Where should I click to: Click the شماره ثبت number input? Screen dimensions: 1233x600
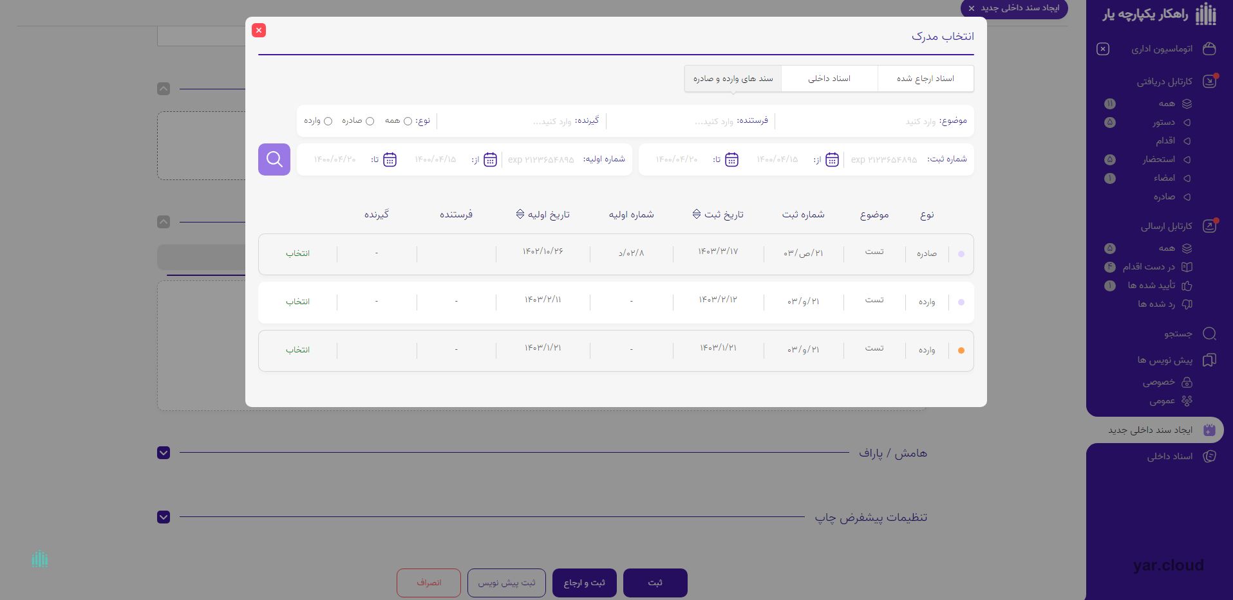coord(883,159)
